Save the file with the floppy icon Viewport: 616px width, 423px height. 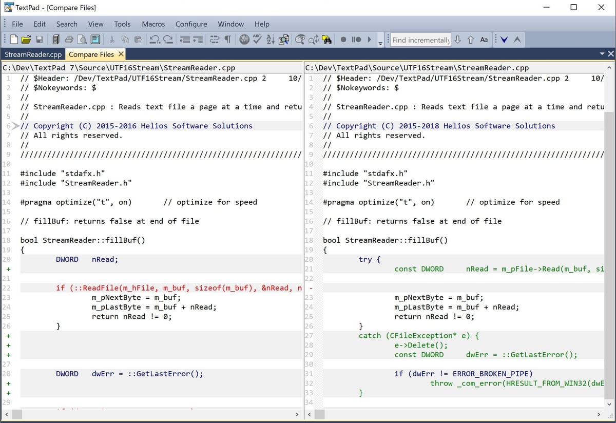pos(41,40)
